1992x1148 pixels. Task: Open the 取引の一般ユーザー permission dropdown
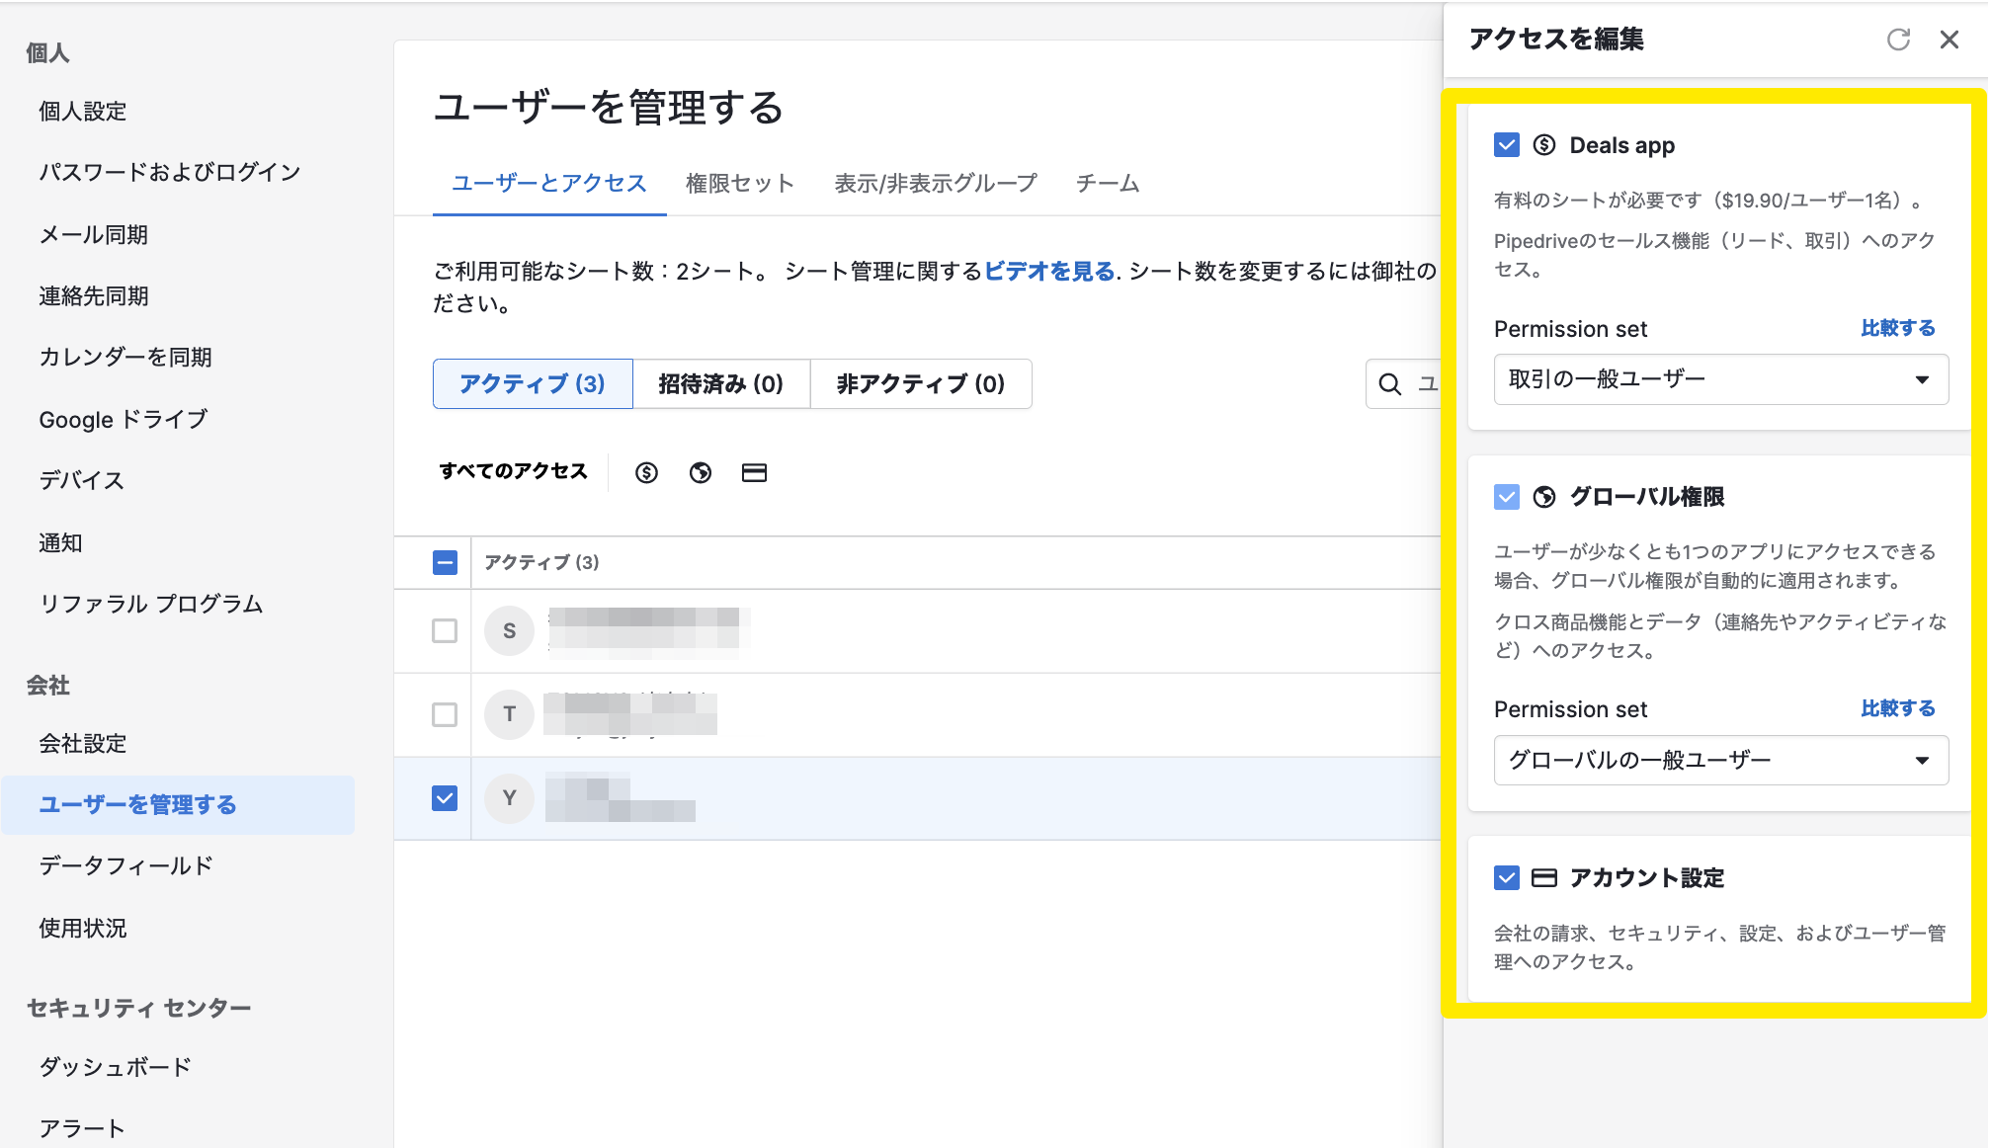tap(1720, 379)
